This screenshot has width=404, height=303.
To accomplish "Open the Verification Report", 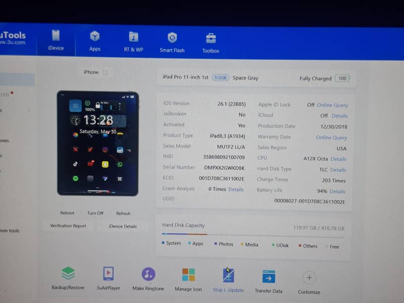I will pyautogui.click(x=68, y=226).
